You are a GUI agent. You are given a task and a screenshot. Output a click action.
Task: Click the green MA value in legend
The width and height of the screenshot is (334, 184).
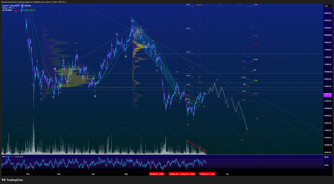click(x=31, y=10)
